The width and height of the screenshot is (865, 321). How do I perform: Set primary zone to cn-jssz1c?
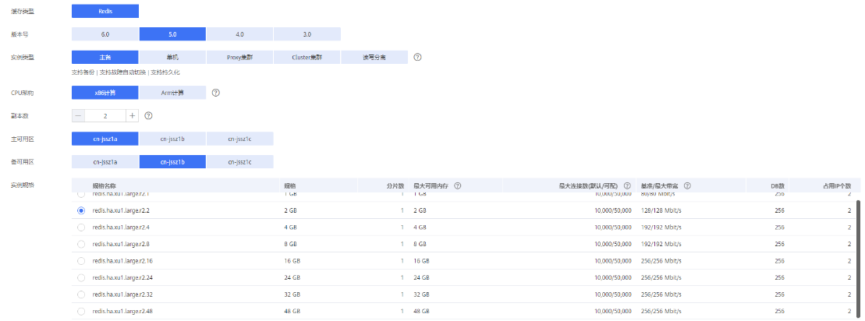point(239,139)
